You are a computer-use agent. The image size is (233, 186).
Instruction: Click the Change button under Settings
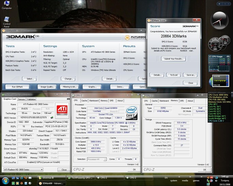click(68, 79)
